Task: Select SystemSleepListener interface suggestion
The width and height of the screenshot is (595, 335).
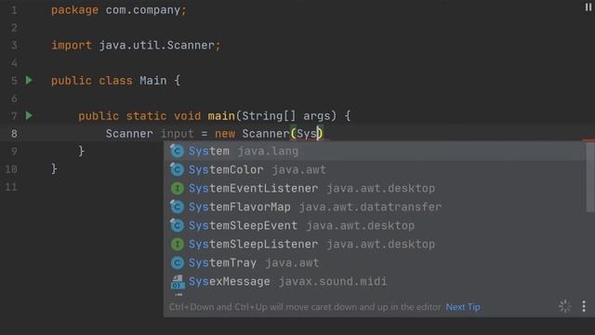Action: tap(375, 244)
